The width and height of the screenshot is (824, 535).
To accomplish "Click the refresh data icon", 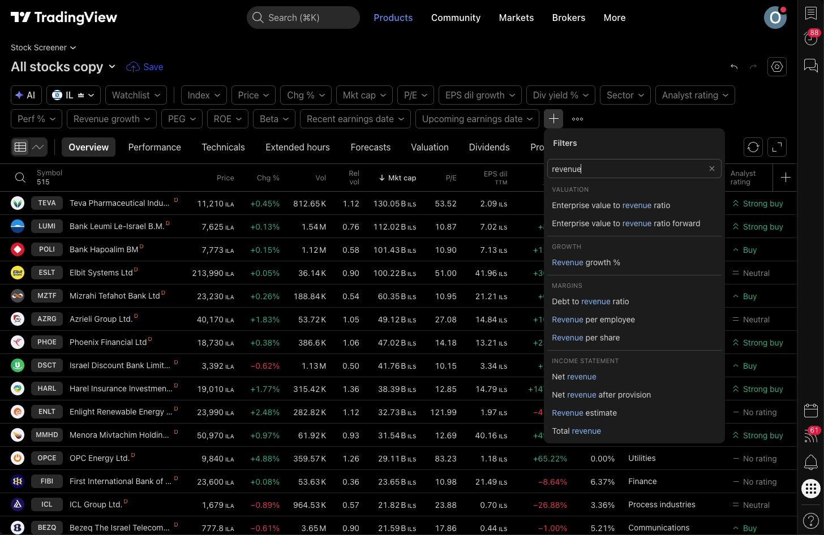I will tap(753, 147).
